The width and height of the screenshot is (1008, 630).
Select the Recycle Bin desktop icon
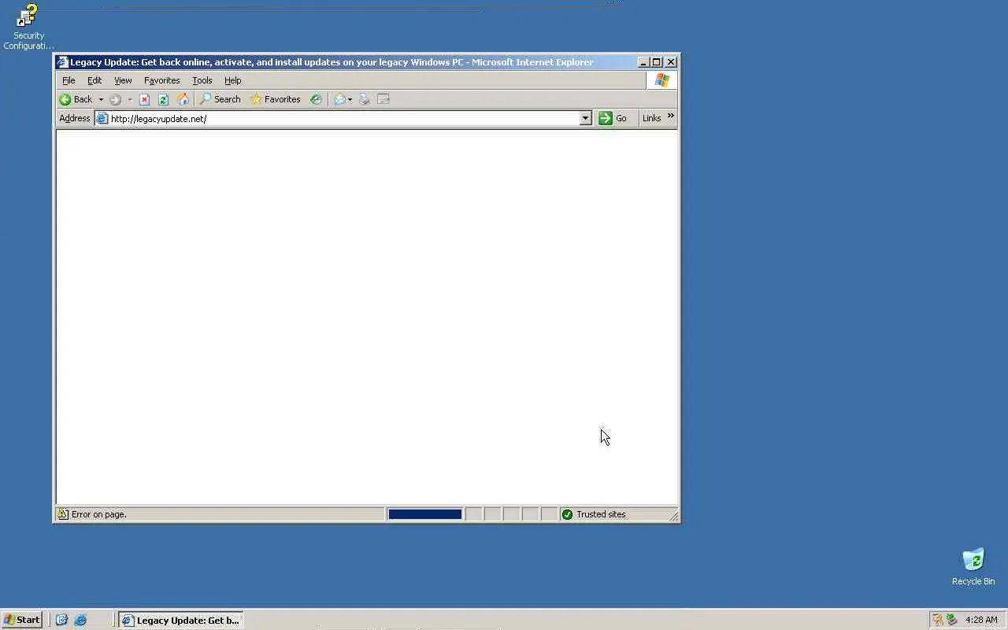coord(973,567)
